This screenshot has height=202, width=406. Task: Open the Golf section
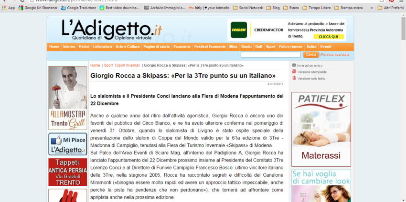coord(259,47)
